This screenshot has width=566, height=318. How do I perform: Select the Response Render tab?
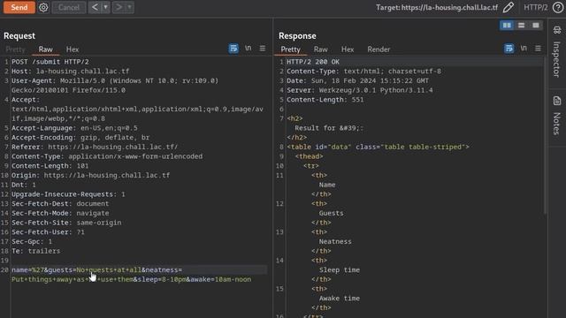coord(379,49)
